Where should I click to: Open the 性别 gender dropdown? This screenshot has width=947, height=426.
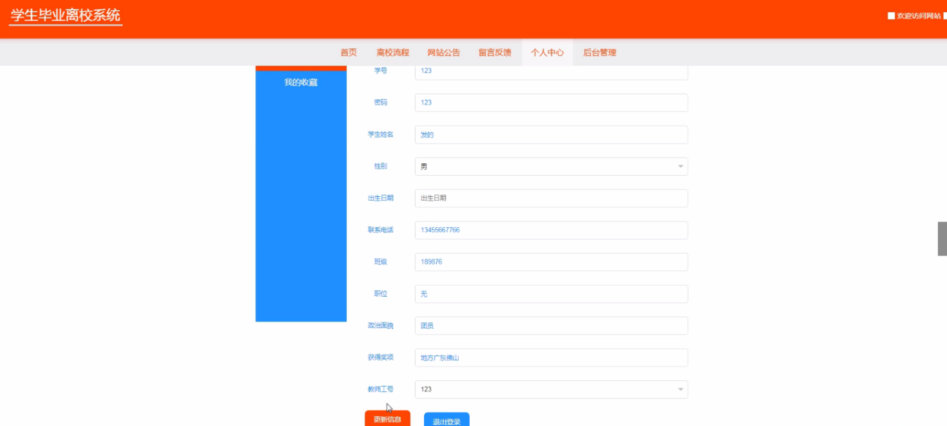(x=551, y=167)
